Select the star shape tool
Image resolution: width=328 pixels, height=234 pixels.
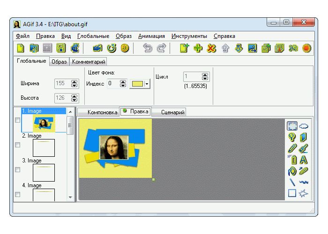304,193
